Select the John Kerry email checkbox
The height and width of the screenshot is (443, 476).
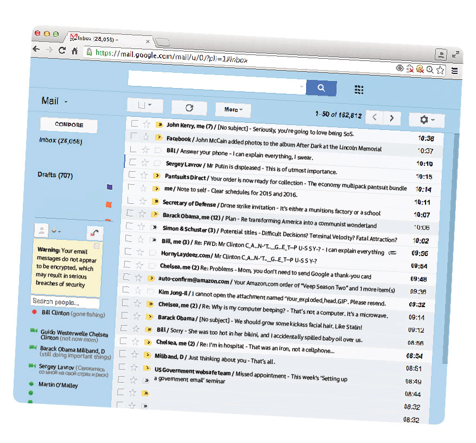(x=135, y=123)
